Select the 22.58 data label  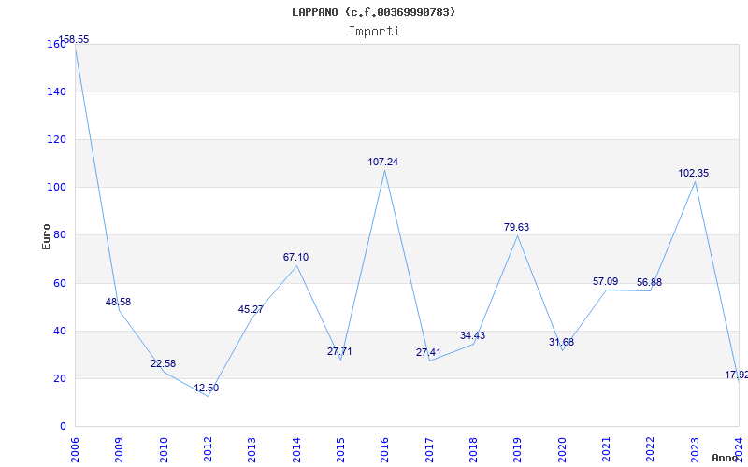click(163, 363)
